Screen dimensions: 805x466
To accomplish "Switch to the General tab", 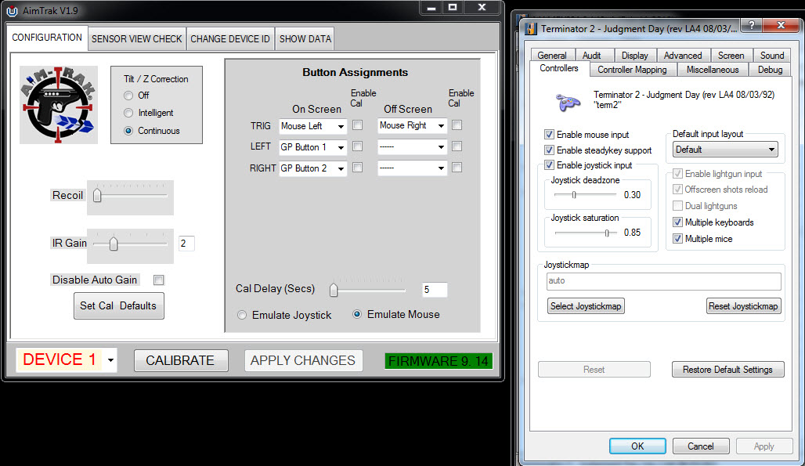I will [x=552, y=56].
